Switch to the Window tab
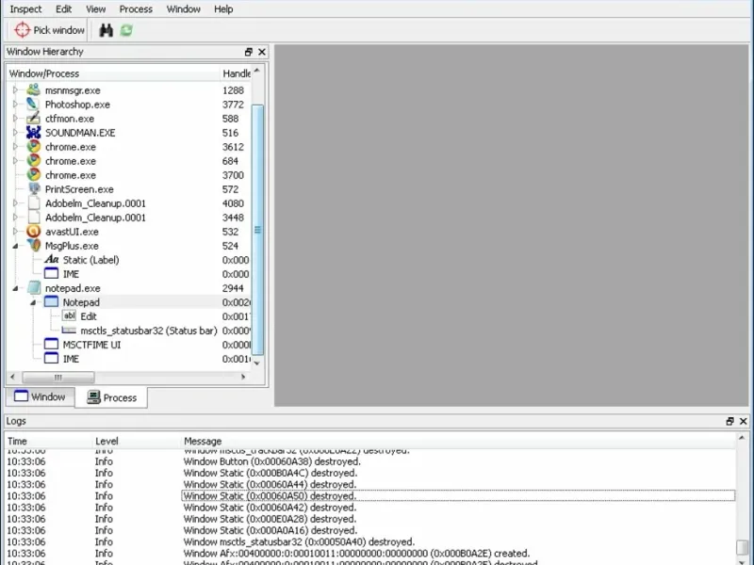The height and width of the screenshot is (565, 754). click(40, 396)
